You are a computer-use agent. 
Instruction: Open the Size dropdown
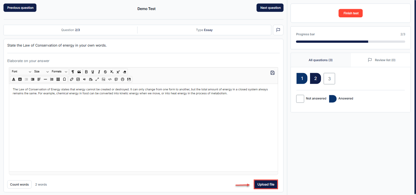click(x=41, y=71)
